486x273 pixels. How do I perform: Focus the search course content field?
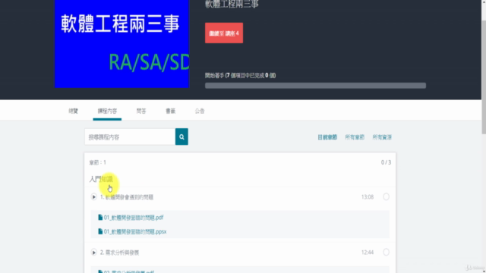pyautogui.click(x=130, y=136)
